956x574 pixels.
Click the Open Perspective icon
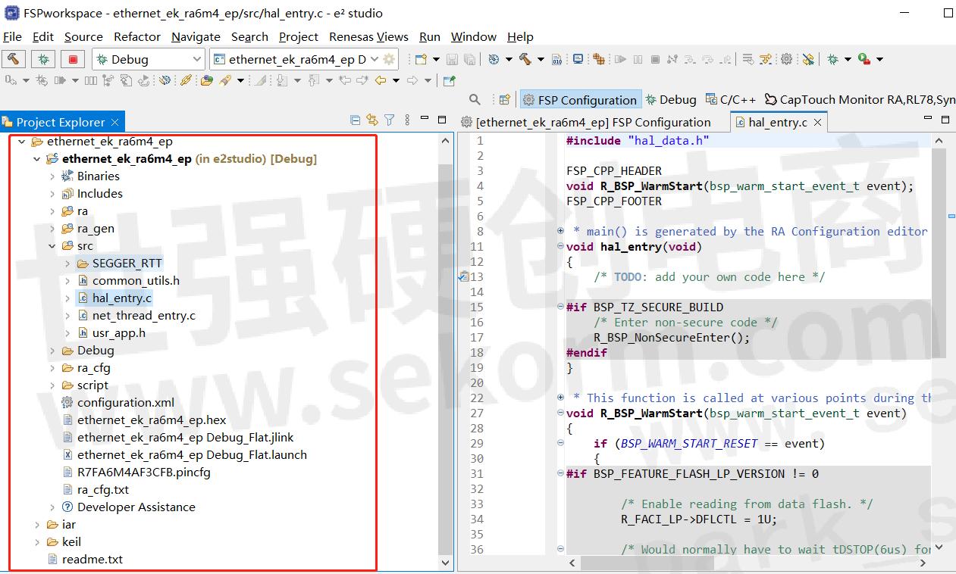[504, 100]
